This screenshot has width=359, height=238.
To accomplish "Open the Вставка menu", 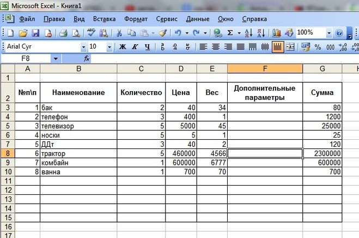I will (104, 19).
